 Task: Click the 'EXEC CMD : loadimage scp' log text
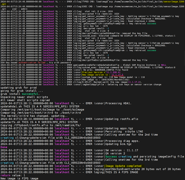click(97, 6)
